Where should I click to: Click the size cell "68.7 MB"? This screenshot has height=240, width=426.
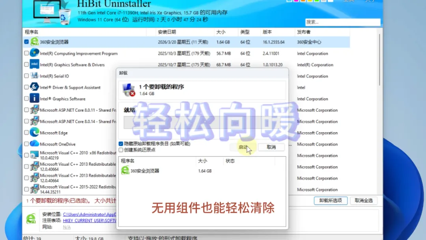point(224,65)
